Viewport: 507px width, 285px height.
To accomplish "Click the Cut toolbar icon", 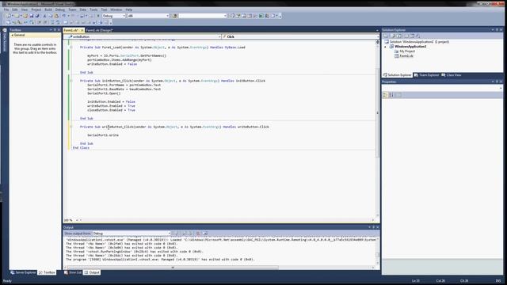I will tap(45, 16).
